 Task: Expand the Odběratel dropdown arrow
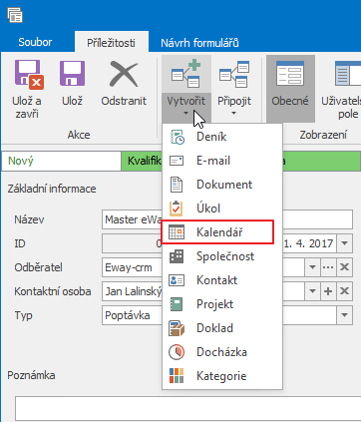312,267
